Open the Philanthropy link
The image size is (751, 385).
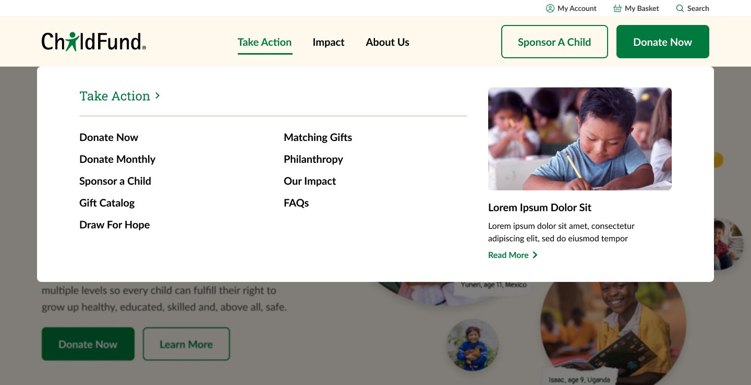(x=313, y=159)
